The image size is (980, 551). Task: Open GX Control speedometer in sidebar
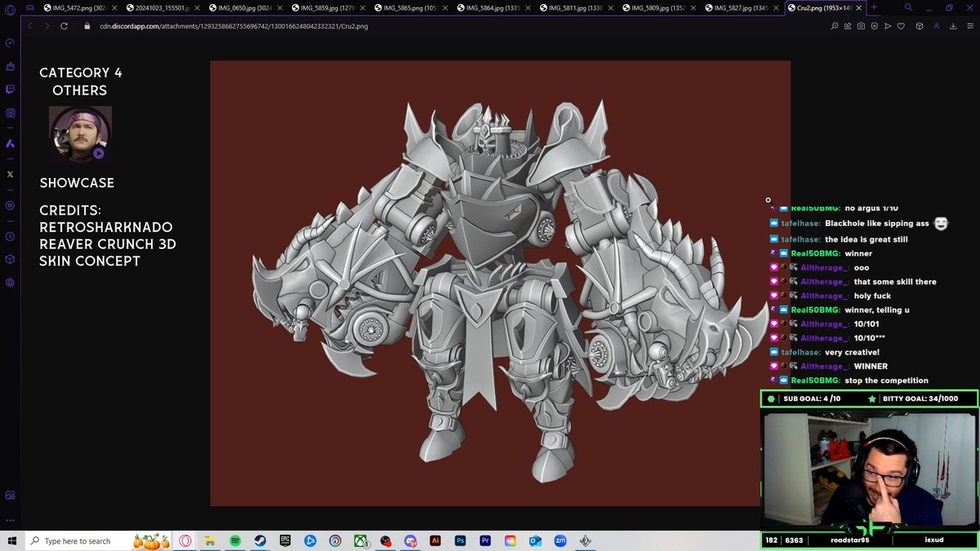(x=10, y=42)
